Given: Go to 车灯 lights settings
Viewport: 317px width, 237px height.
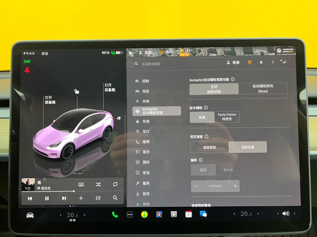Looking at the screenshot, I should (146, 131).
